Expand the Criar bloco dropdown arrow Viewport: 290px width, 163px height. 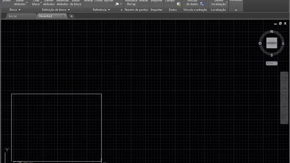click(x=41, y=3)
